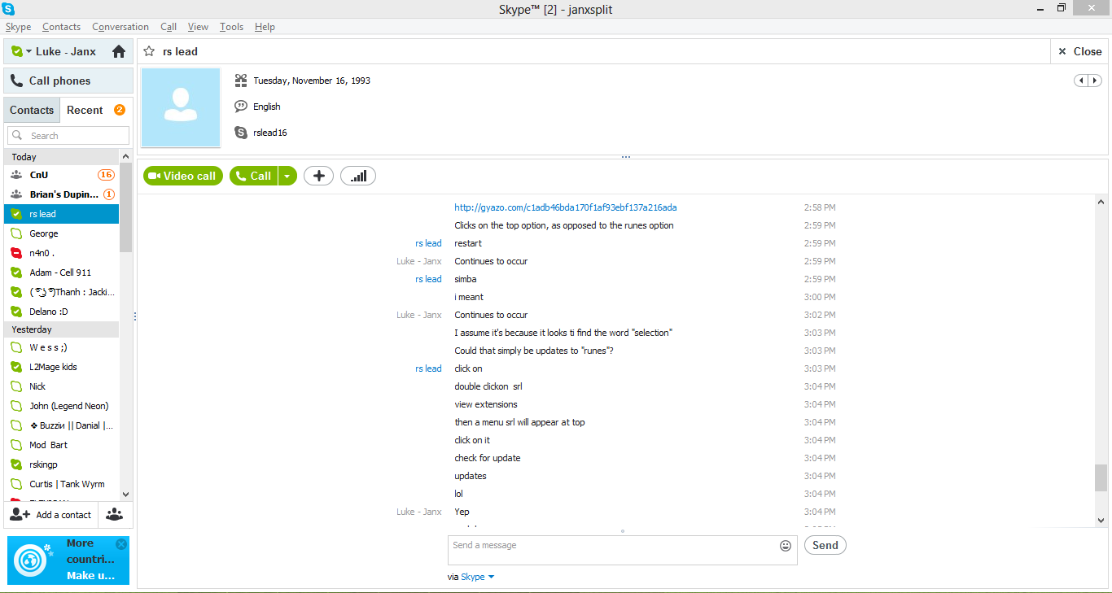Click George's status icon in contacts
This screenshot has height=593, width=1112.
pos(16,233)
